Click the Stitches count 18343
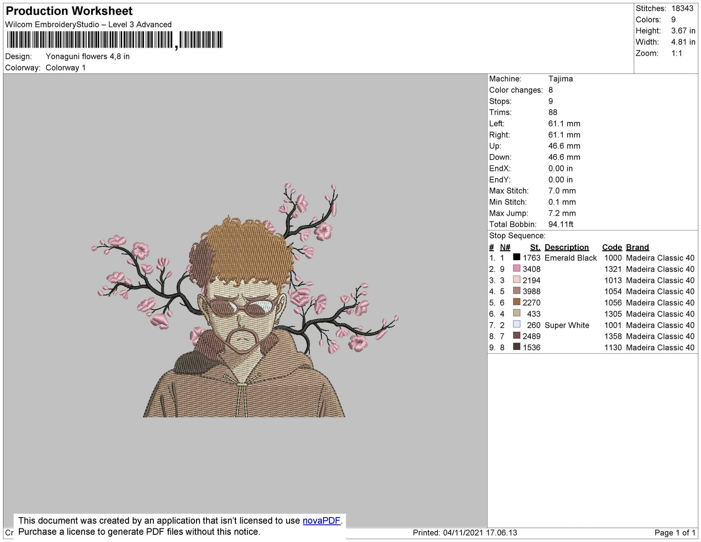Viewport: 701px width, 542px height. click(x=683, y=8)
